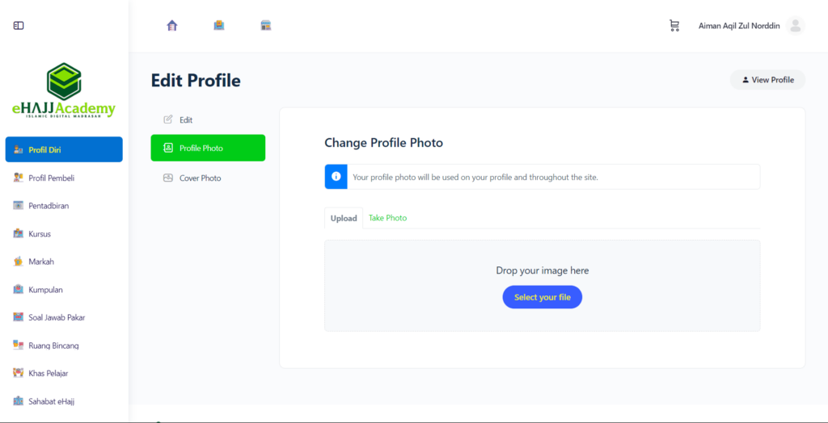828x423 pixels.
Task: Click the third top navigation storefront icon
Action: tap(265, 25)
